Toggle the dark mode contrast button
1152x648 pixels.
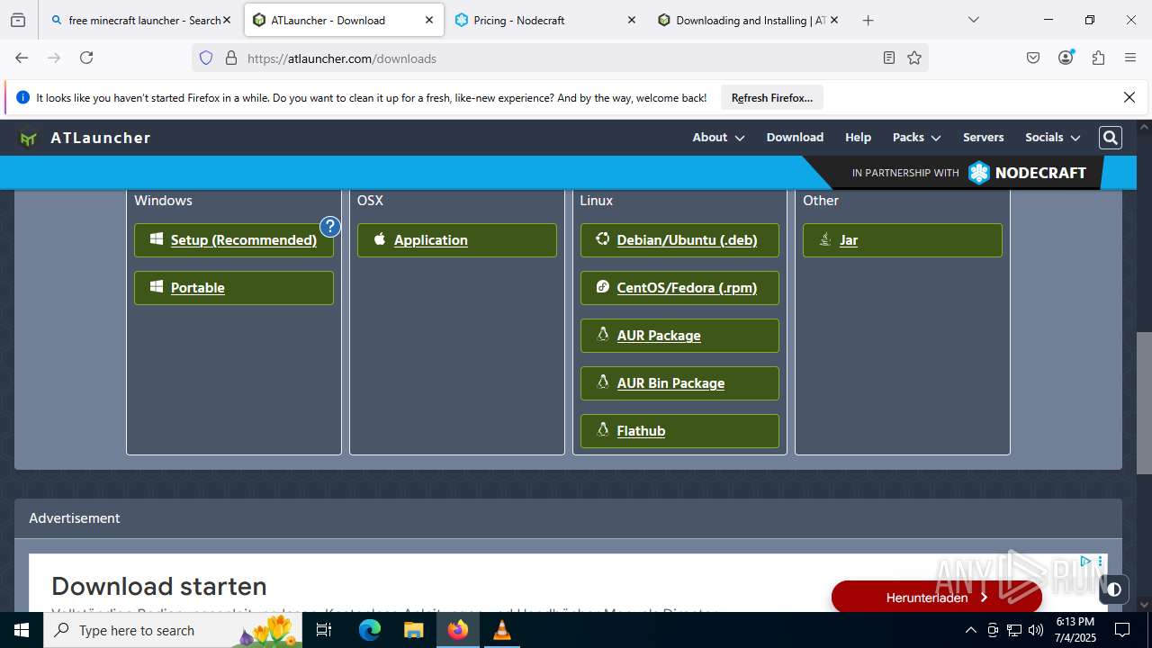pos(1114,589)
